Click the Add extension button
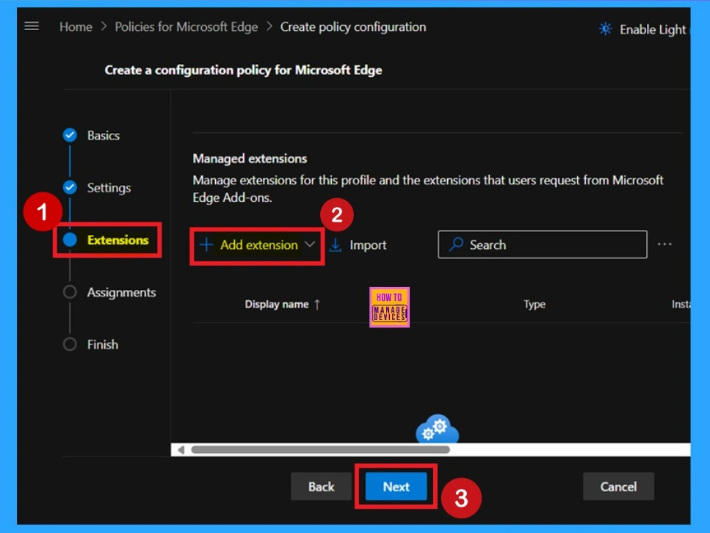Screen dimensions: 710x533 coord(257,245)
